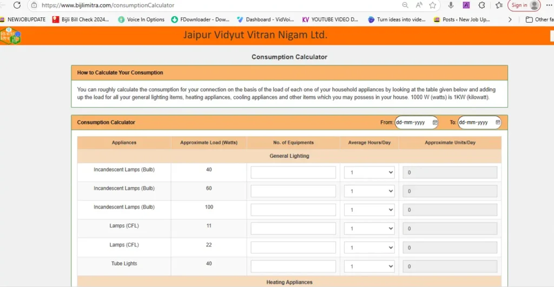
Task: Open Average Hours/Day dropdown for Lamps (CFL) 11W
Action: 370,229
